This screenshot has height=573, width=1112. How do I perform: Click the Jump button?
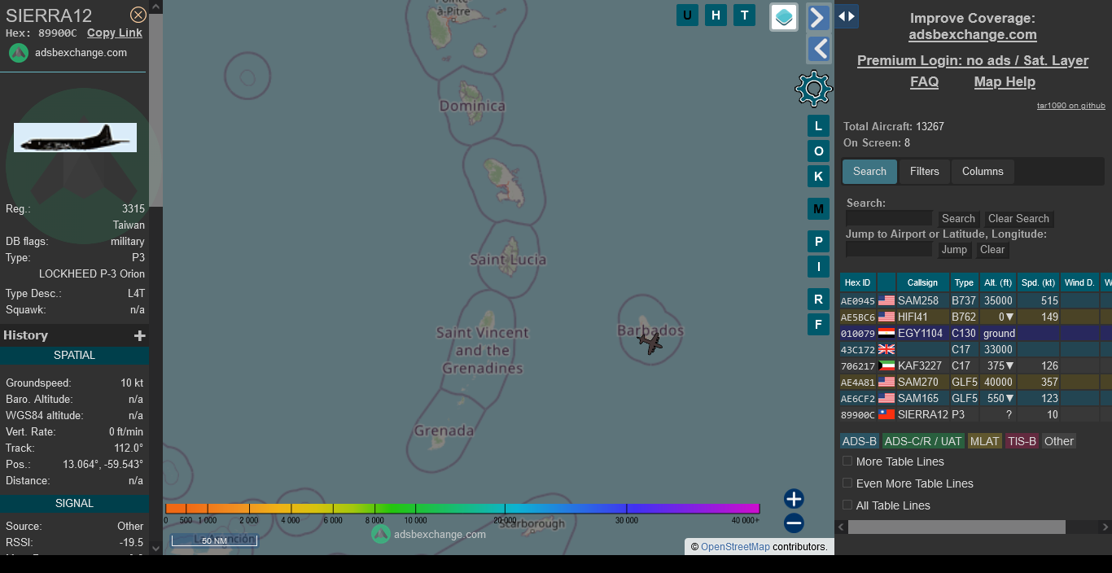tap(954, 250)
